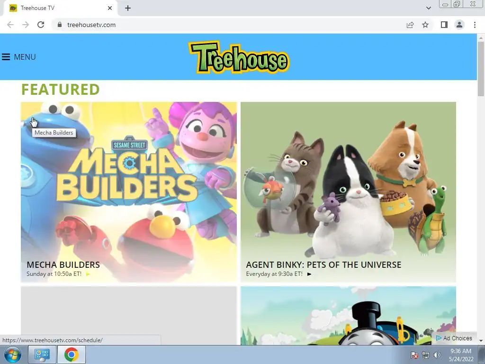This screenshot has height=364, width=485.
Task: Open the pinned taskbar control panel app
Action: [x=42, y=355]
